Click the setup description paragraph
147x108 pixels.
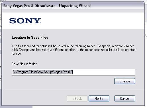click(x=73, y=50)
